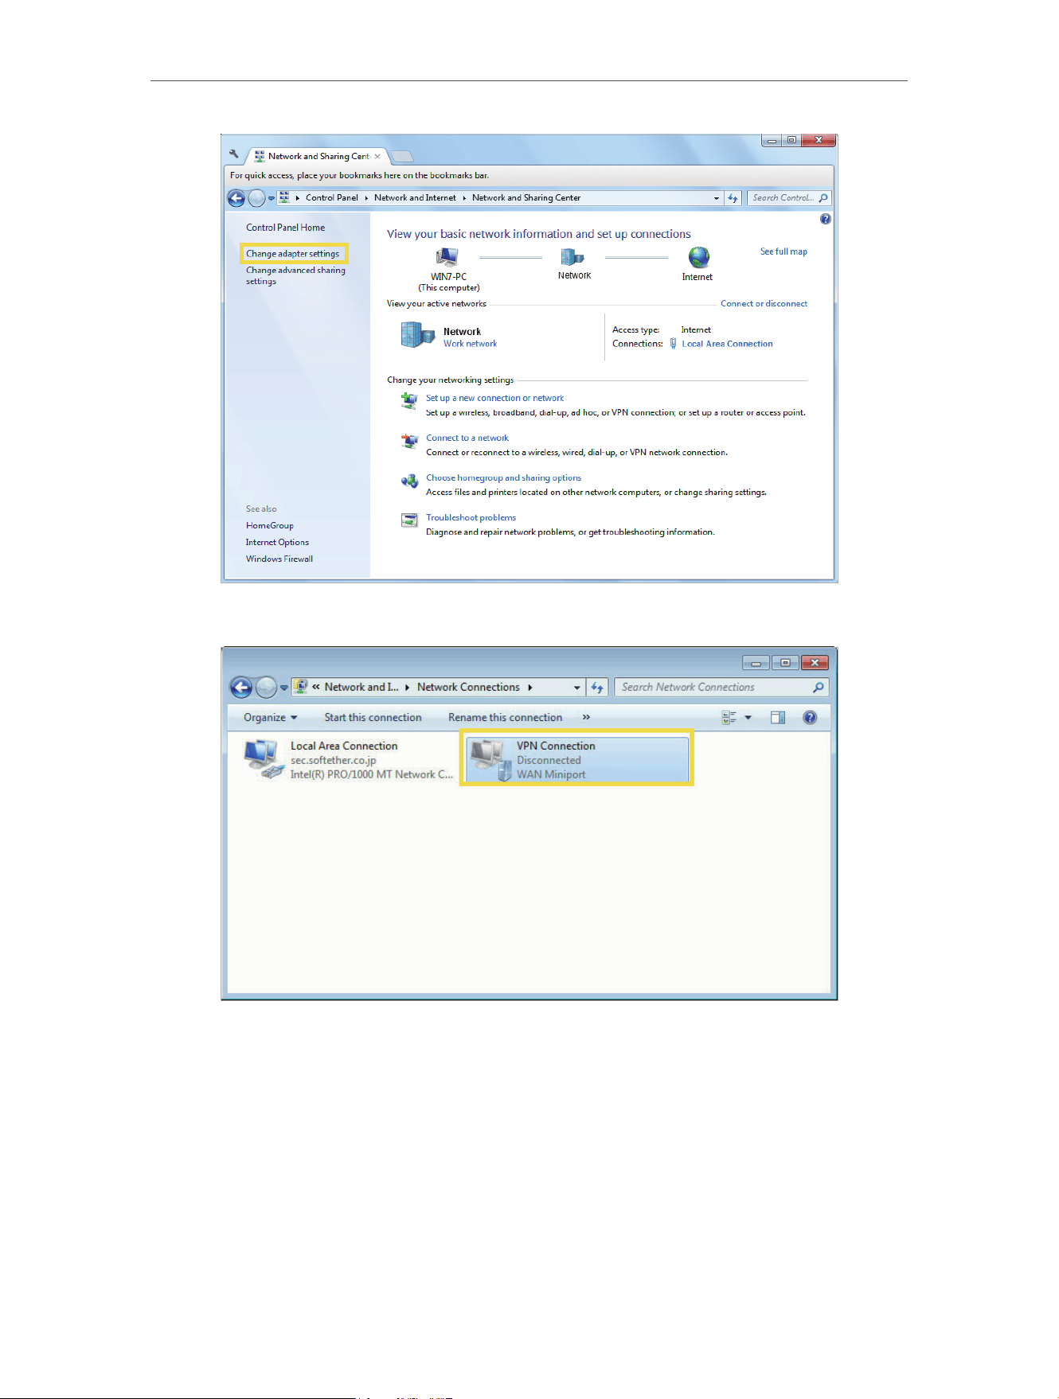1059x1399 pixels.
Task: Close the Network and Sharing Center tab
Action: click(x=377, y=157)
